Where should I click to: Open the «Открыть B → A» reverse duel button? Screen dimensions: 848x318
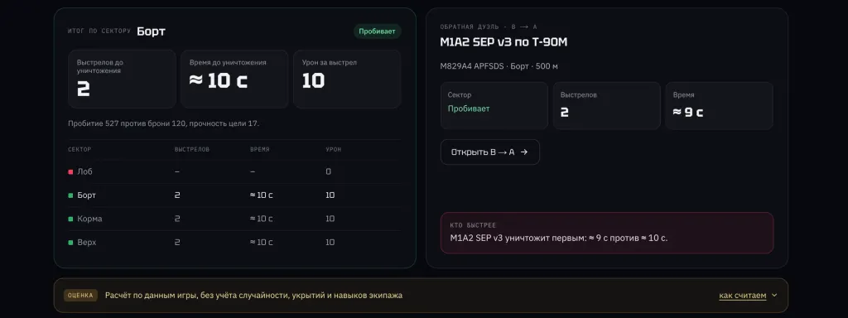point(490,152)
